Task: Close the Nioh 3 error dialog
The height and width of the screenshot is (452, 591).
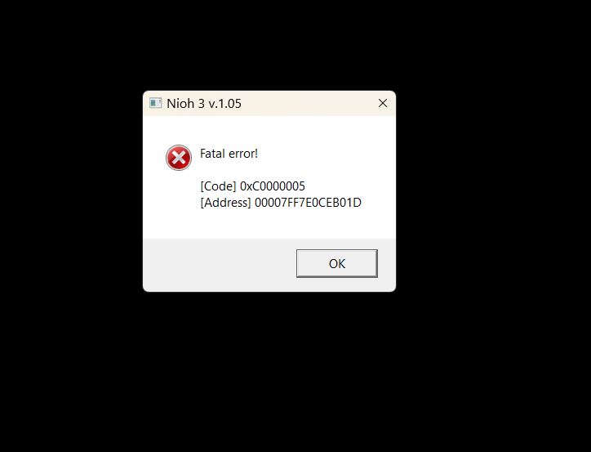Action: pos(383,103)
